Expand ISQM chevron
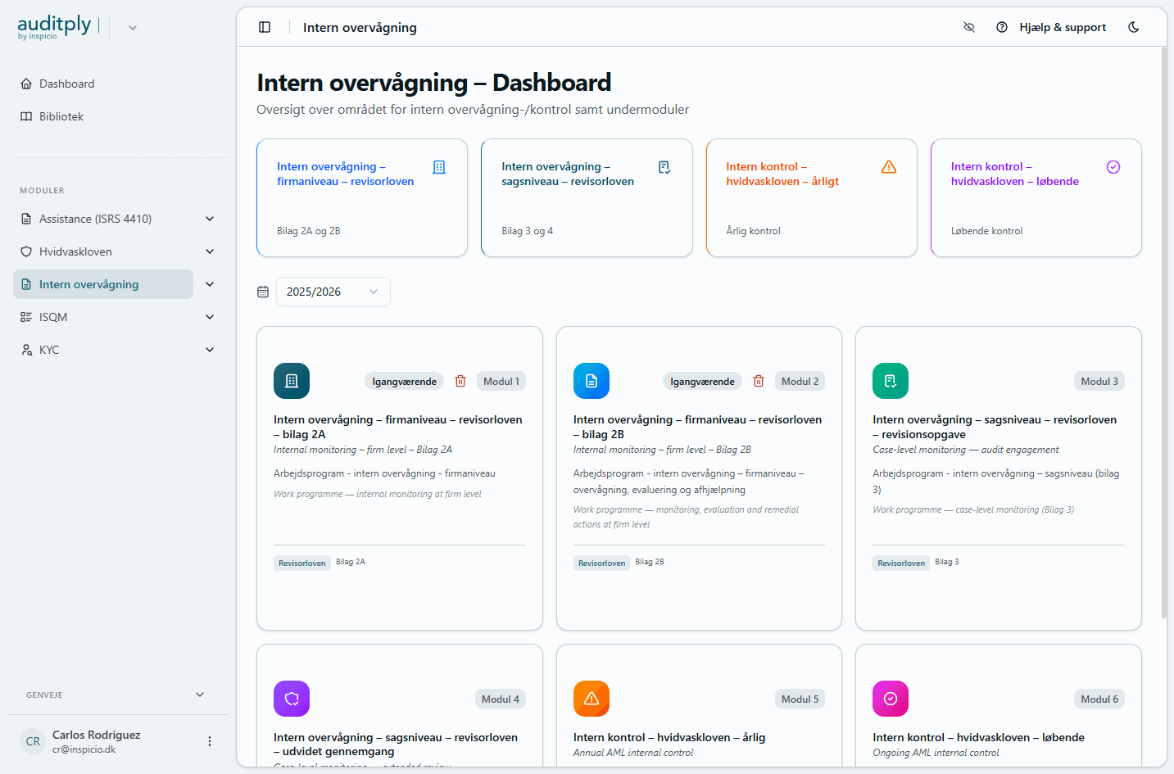 (x=210, y=317)
